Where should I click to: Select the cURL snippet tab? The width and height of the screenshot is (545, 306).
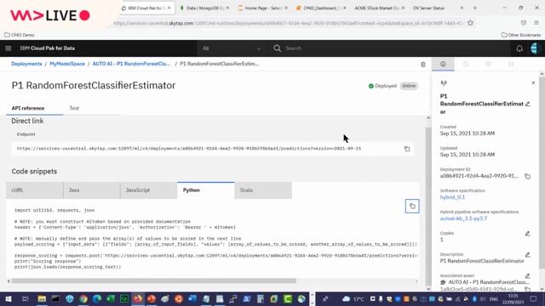tap(34, 190)
